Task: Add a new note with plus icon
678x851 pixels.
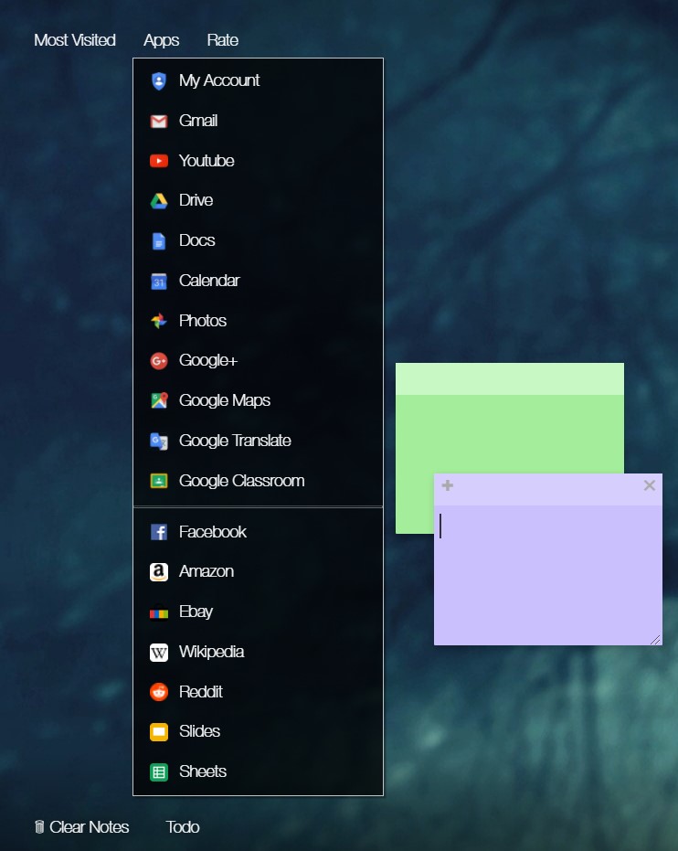Action: click(x=447, y=485)
